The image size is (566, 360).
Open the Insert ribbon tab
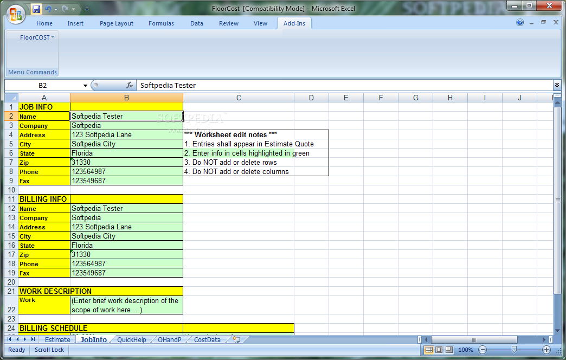click(x=75, y=23)
